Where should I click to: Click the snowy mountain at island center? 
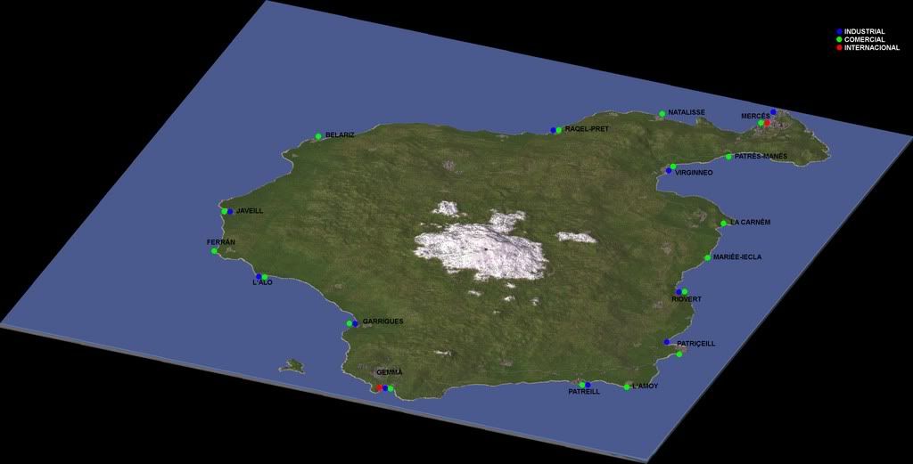coord(481,249)
